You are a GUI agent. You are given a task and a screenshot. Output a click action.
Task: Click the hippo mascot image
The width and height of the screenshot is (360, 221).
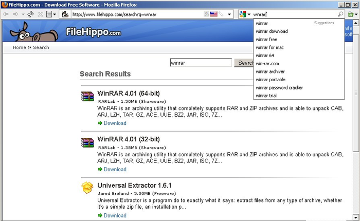point(33,32)
